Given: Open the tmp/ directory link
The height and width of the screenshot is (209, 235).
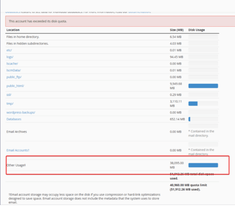Looking at the screenshot, I should pos(10,104).
